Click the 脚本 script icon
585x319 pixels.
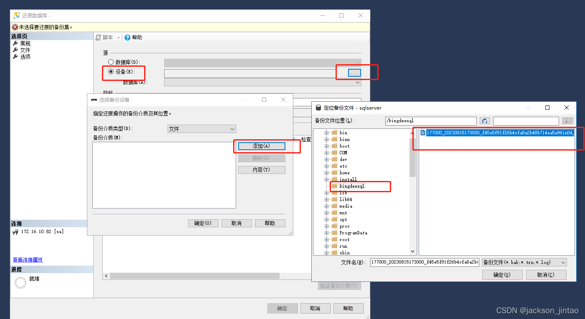98,38
